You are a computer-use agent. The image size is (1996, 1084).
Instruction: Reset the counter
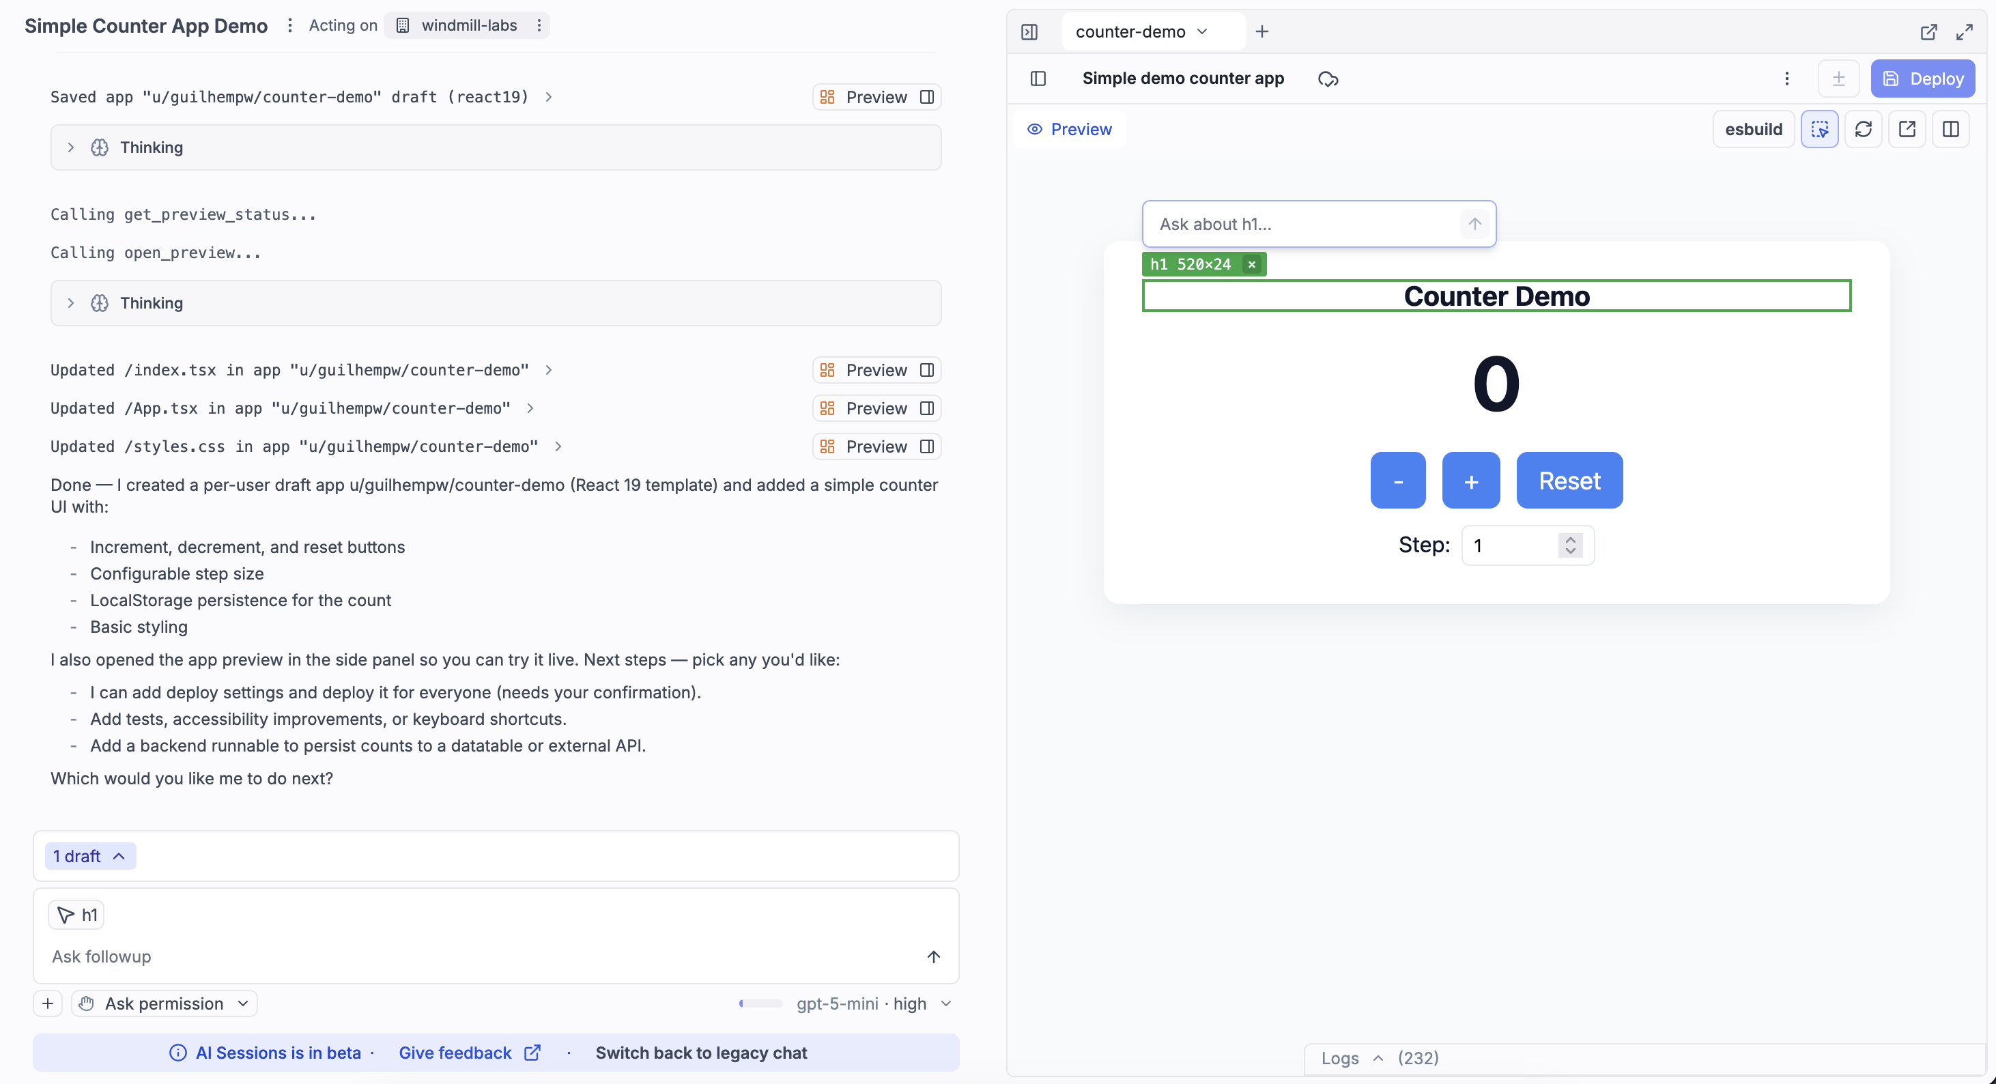(1569, 481)
